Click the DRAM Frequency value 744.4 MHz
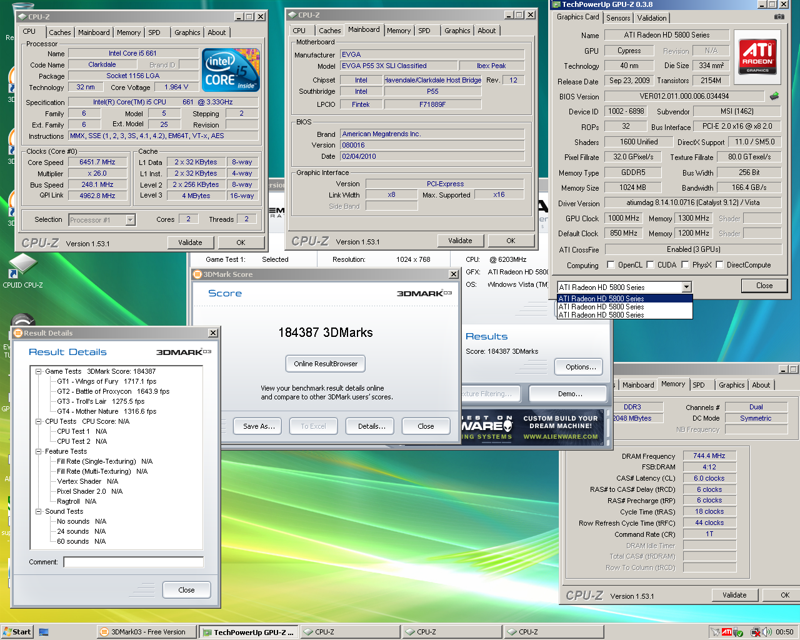This screenshot has width=800, height=640. click(x=709, y=456)
